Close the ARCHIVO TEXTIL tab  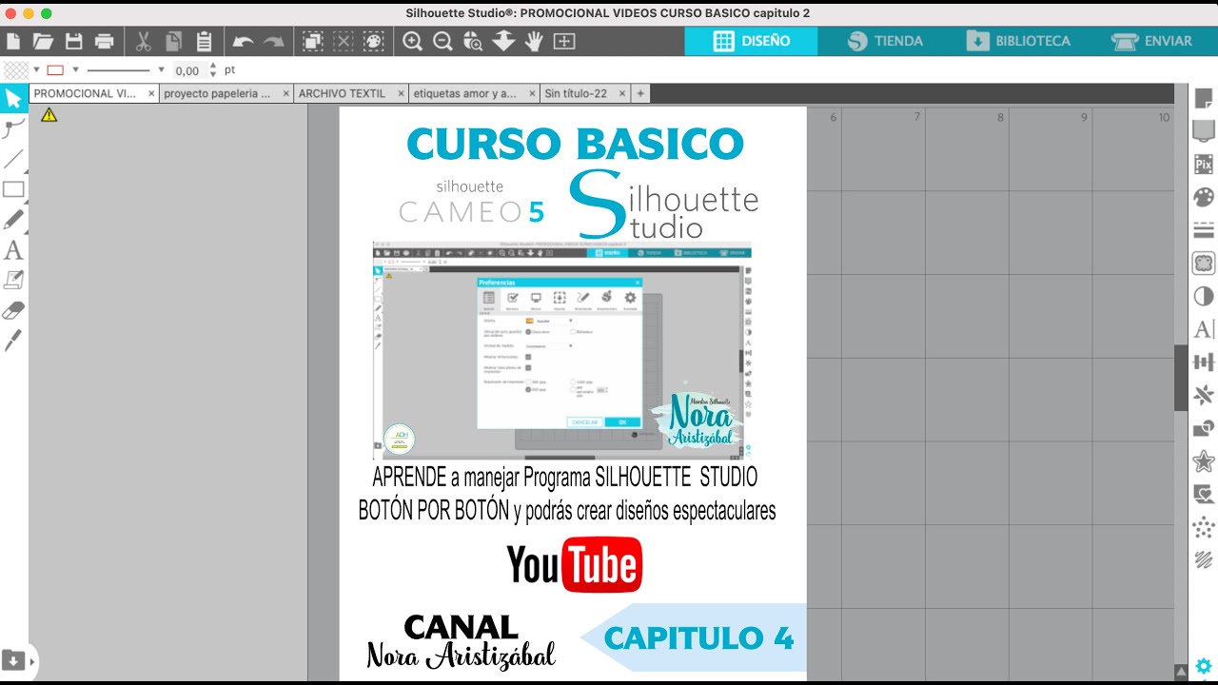click(x=400, y=93)
